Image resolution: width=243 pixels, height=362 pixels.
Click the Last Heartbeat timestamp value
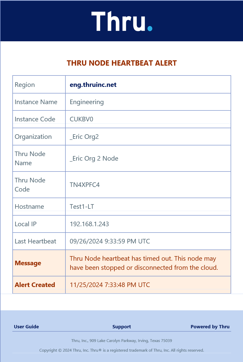click(x=110, y=241)
